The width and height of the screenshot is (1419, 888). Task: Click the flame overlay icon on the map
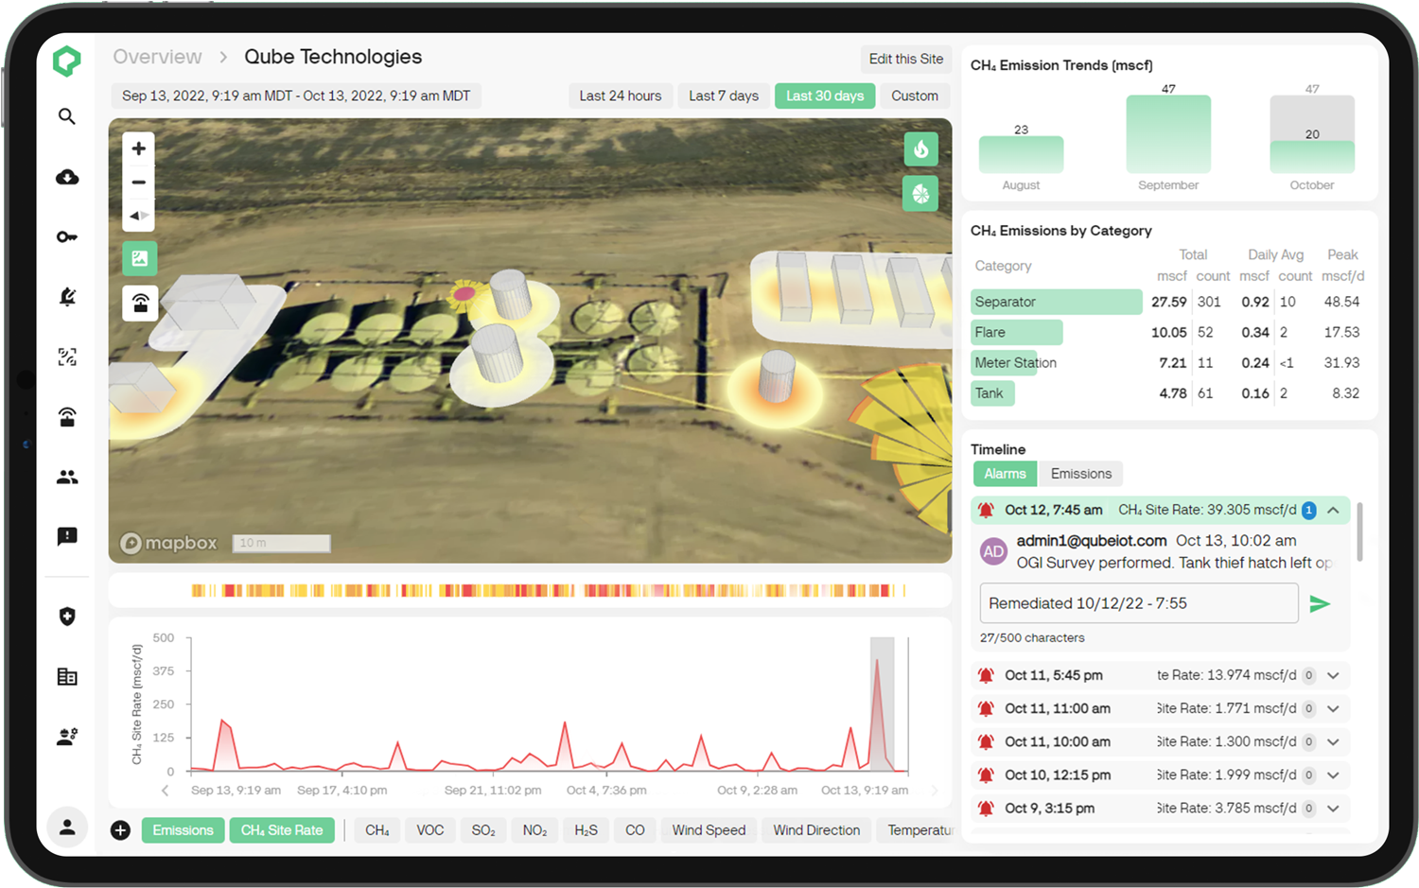click(920, 148)
